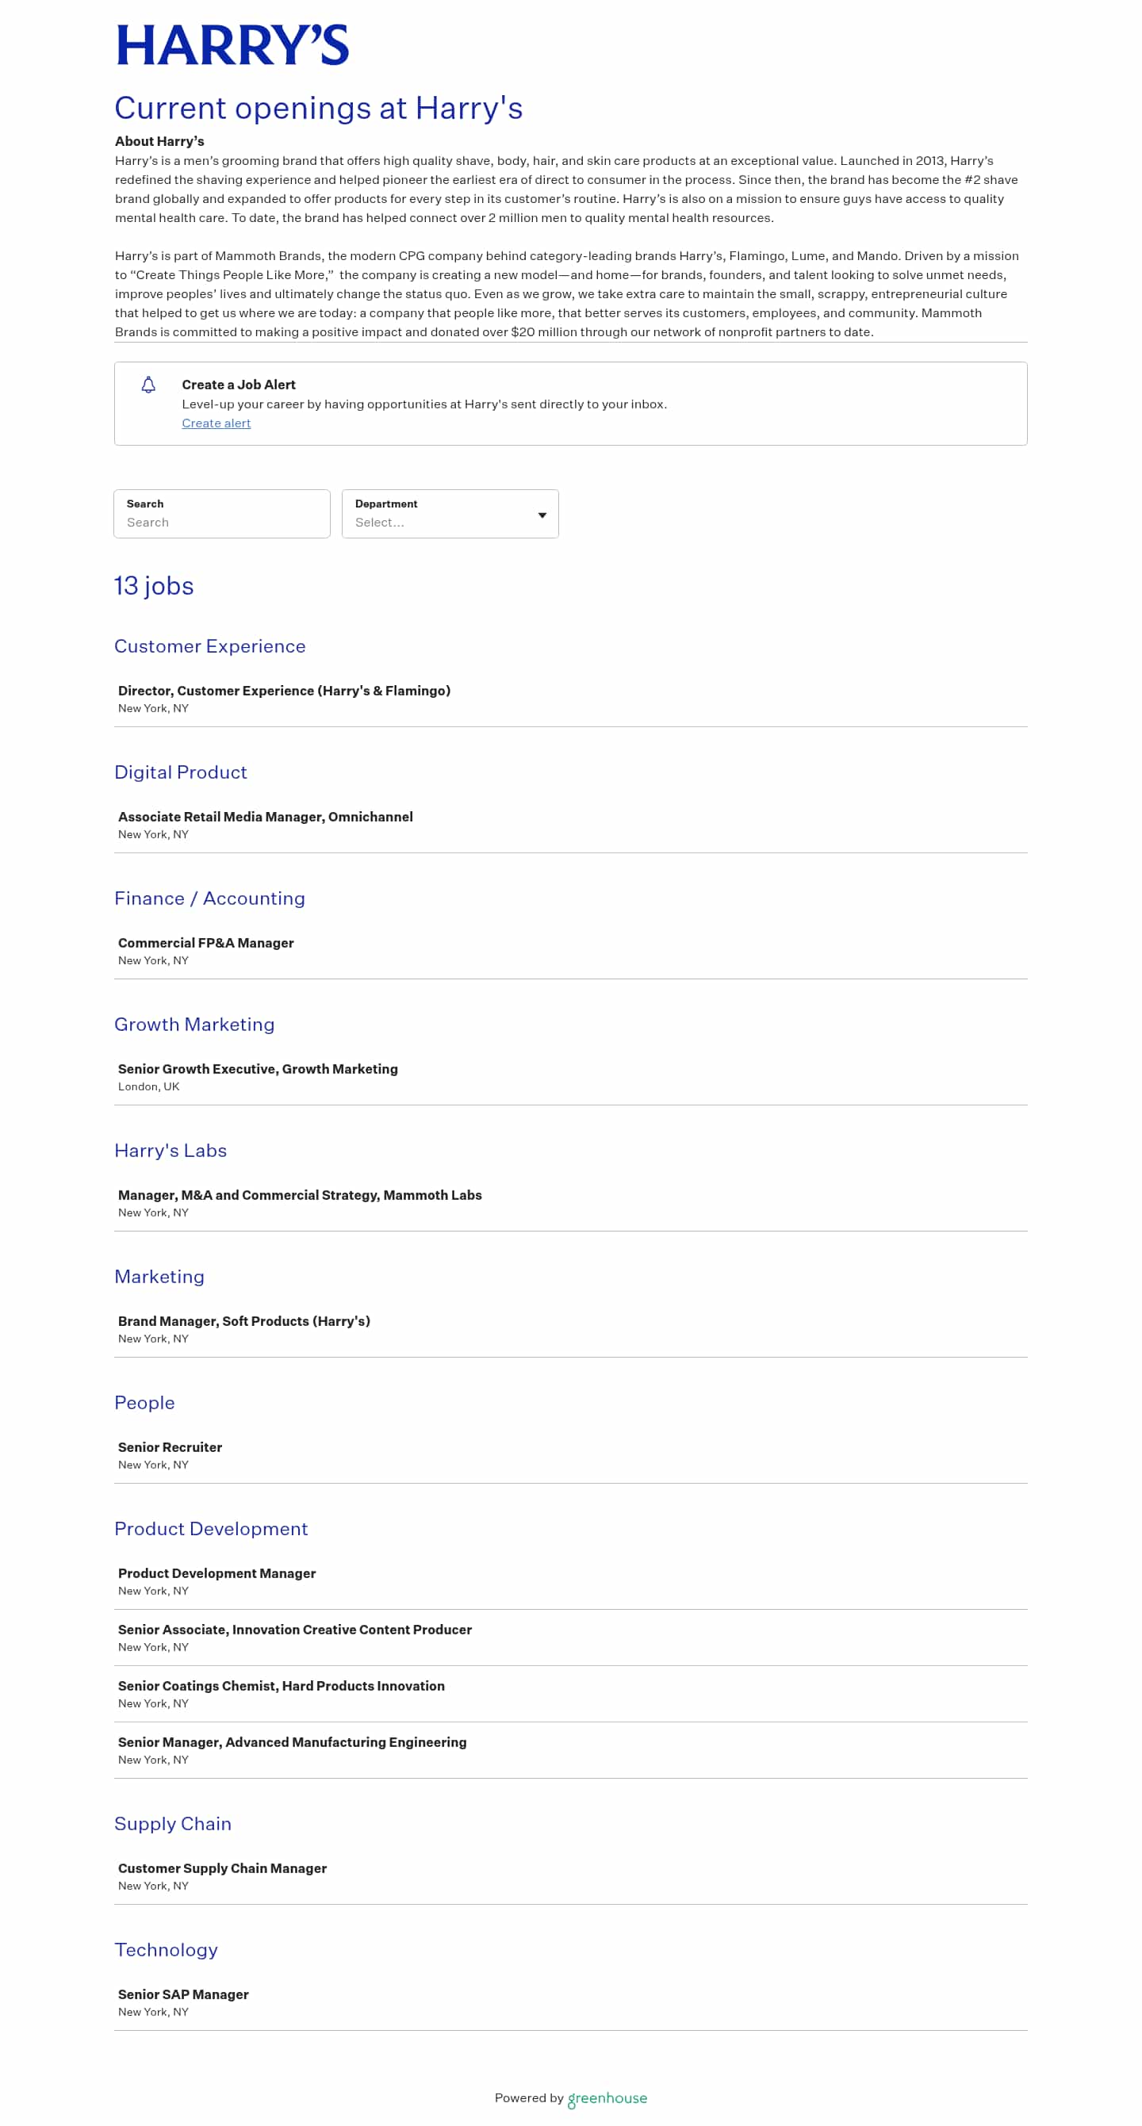Click the Harry's logo
The image size is (1142, 2126).
click(x=232, y=45)
